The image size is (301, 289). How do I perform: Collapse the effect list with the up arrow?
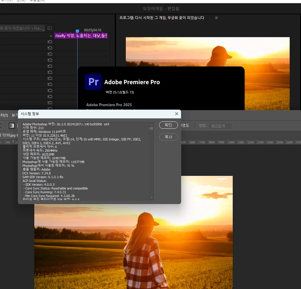tap(51, 36)
